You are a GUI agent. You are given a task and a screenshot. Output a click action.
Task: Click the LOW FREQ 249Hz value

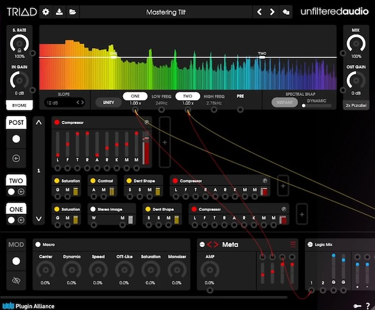(161, 103)
